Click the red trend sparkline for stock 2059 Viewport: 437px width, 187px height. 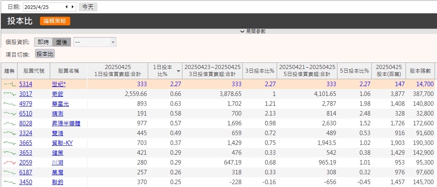coord(9,163)
